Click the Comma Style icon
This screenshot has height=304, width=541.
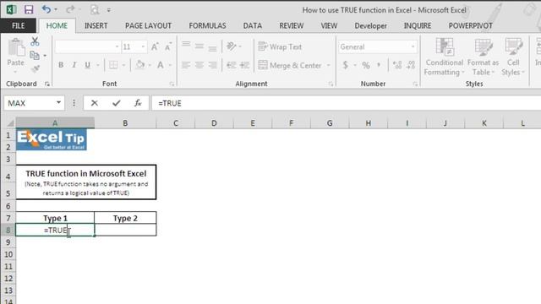(x=379, y=65)
